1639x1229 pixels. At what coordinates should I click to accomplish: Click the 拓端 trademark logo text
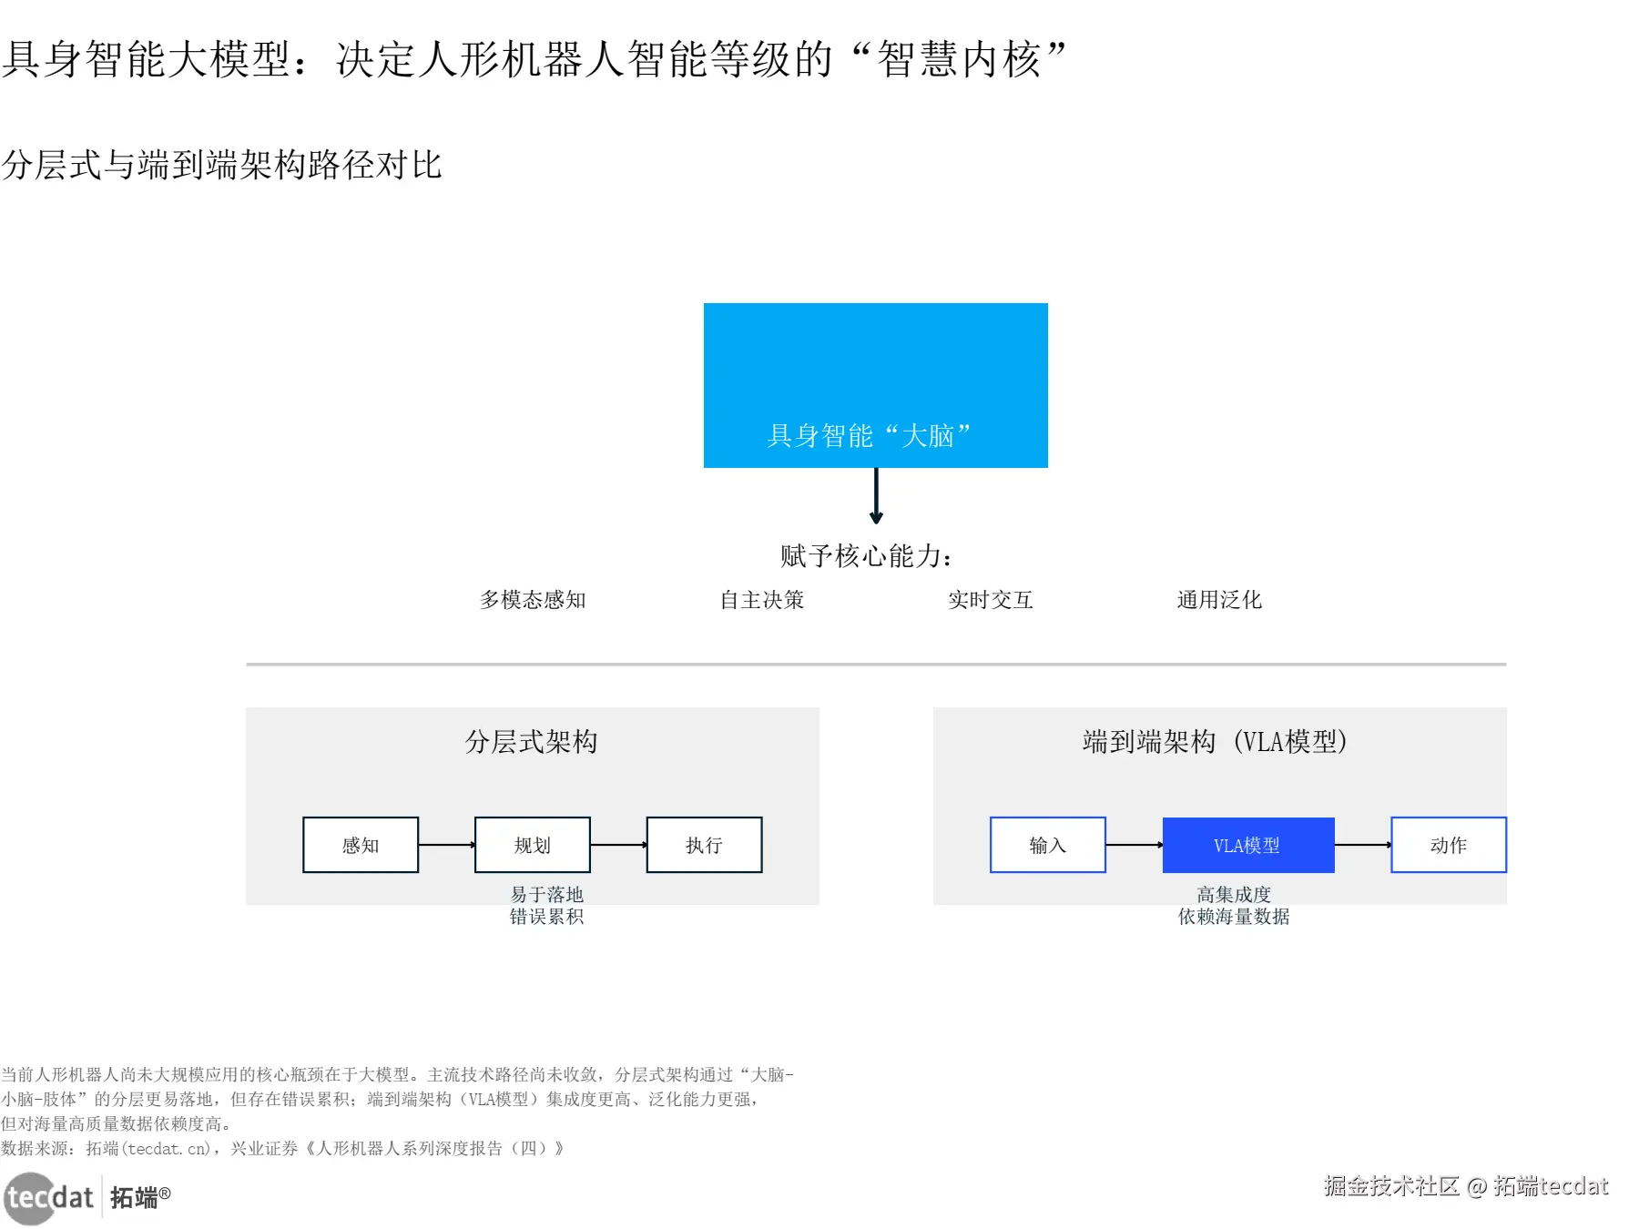pyautogui.click(x=140, y=1198)
